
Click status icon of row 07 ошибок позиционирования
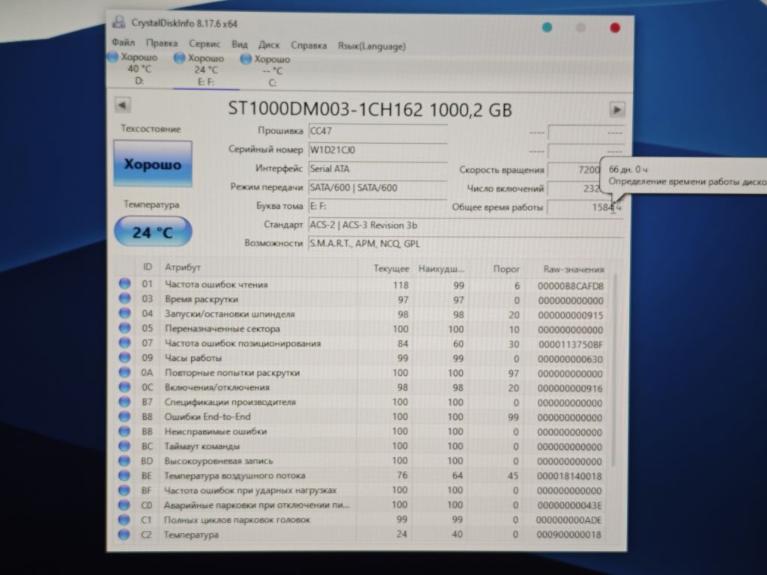coord(125,342)
